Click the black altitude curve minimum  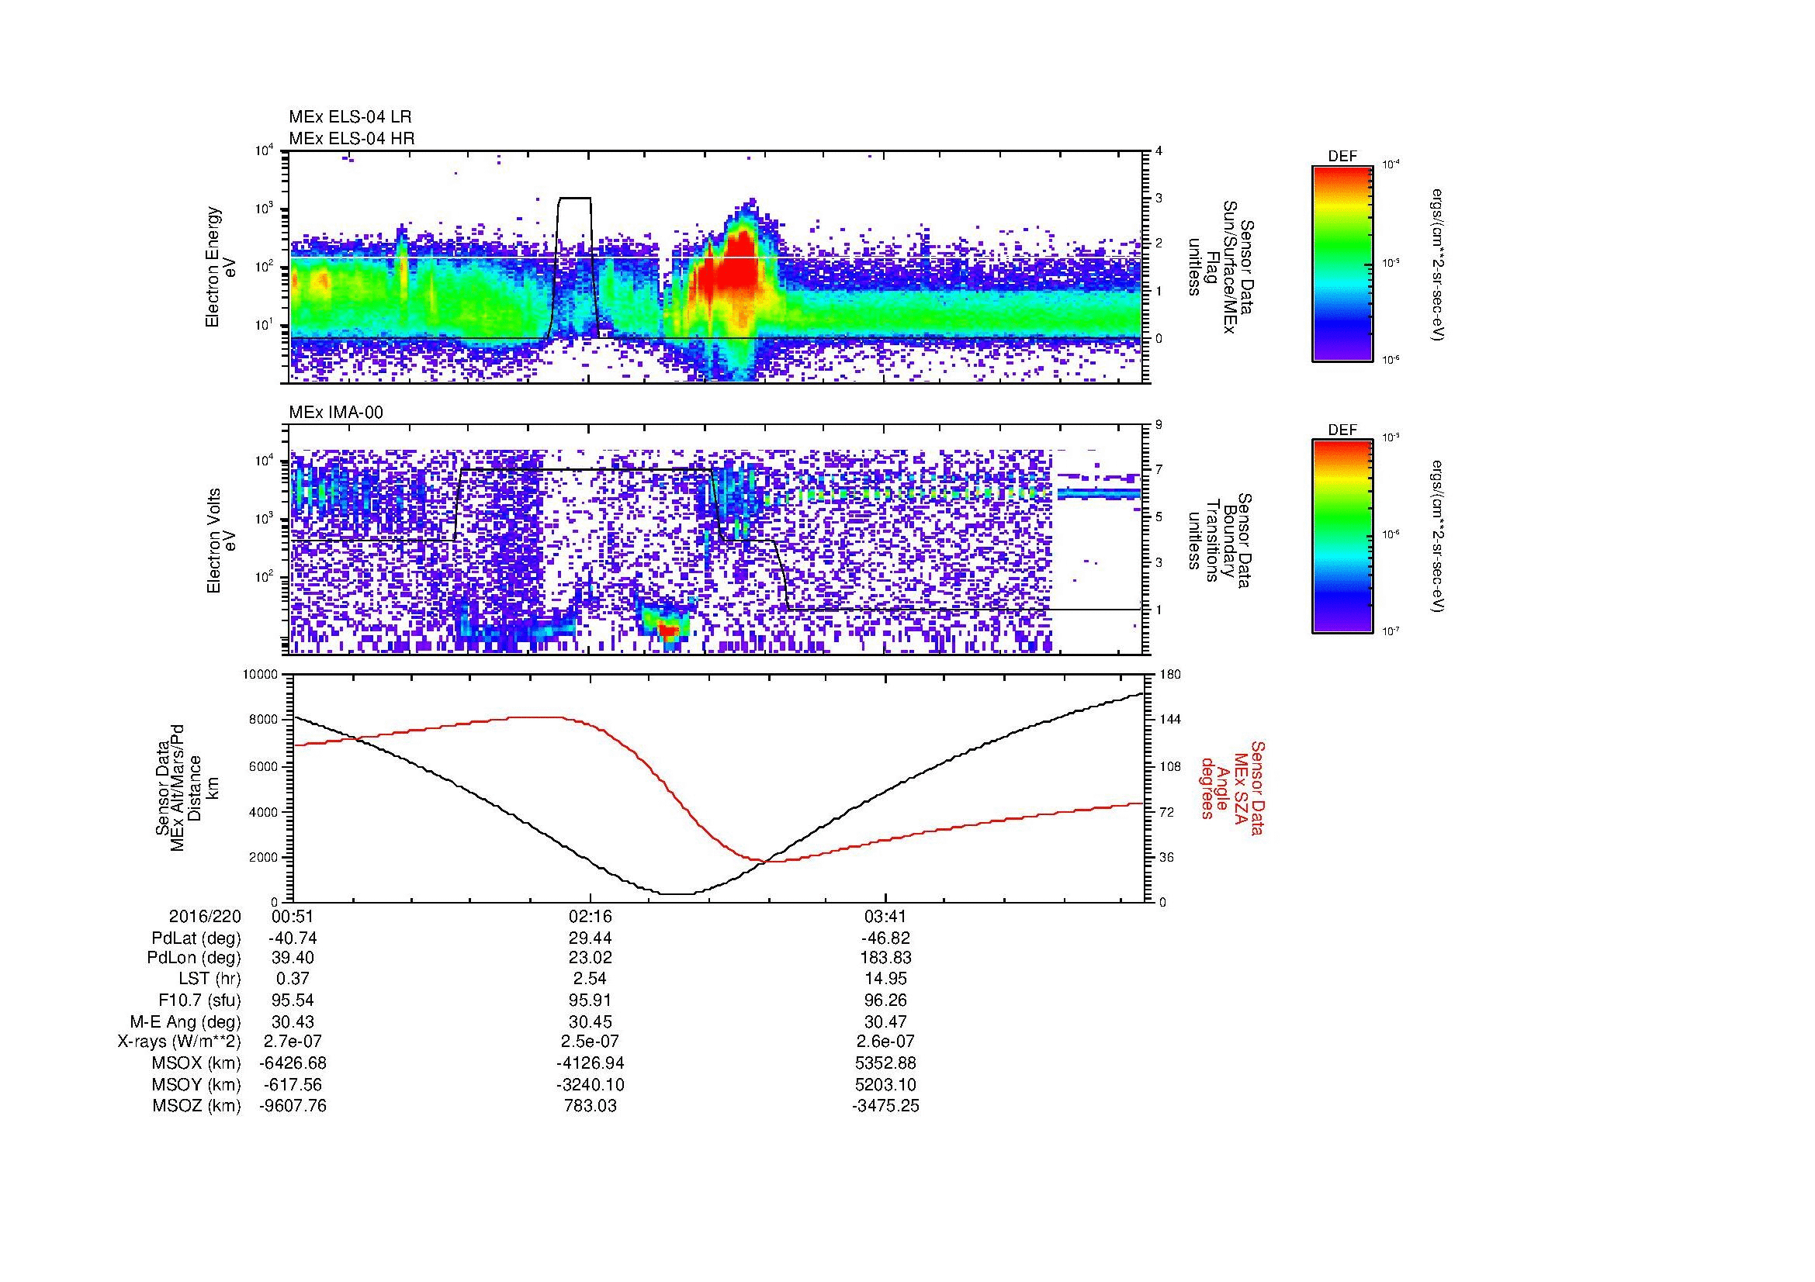point(678,893)
